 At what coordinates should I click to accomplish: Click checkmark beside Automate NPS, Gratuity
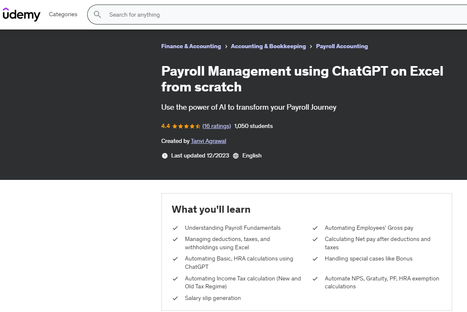point(315,279)
